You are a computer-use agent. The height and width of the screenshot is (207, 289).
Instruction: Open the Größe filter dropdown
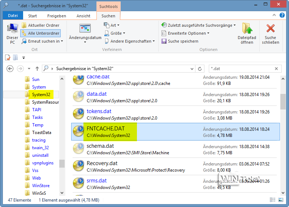pos(115,33)
